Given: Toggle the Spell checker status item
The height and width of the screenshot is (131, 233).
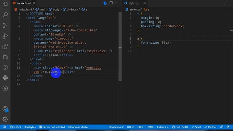Looking at the screenshot, I should [x=196, y=127].
